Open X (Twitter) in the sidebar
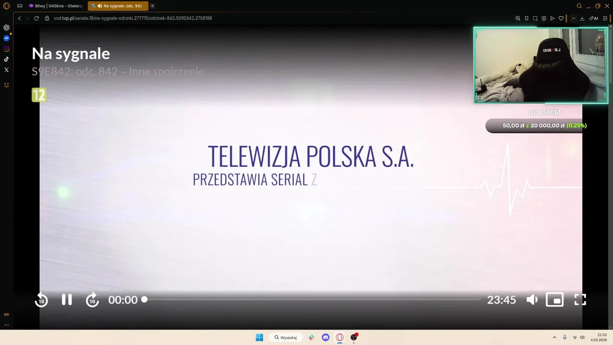613x345 pixels. click(6, 69)
